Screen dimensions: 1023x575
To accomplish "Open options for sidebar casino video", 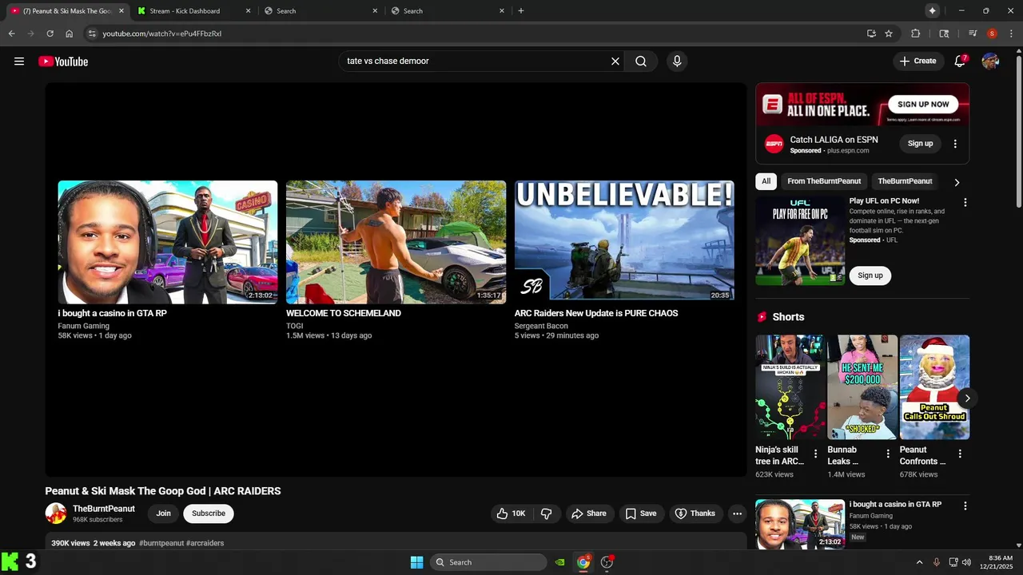I will [965, 506].
